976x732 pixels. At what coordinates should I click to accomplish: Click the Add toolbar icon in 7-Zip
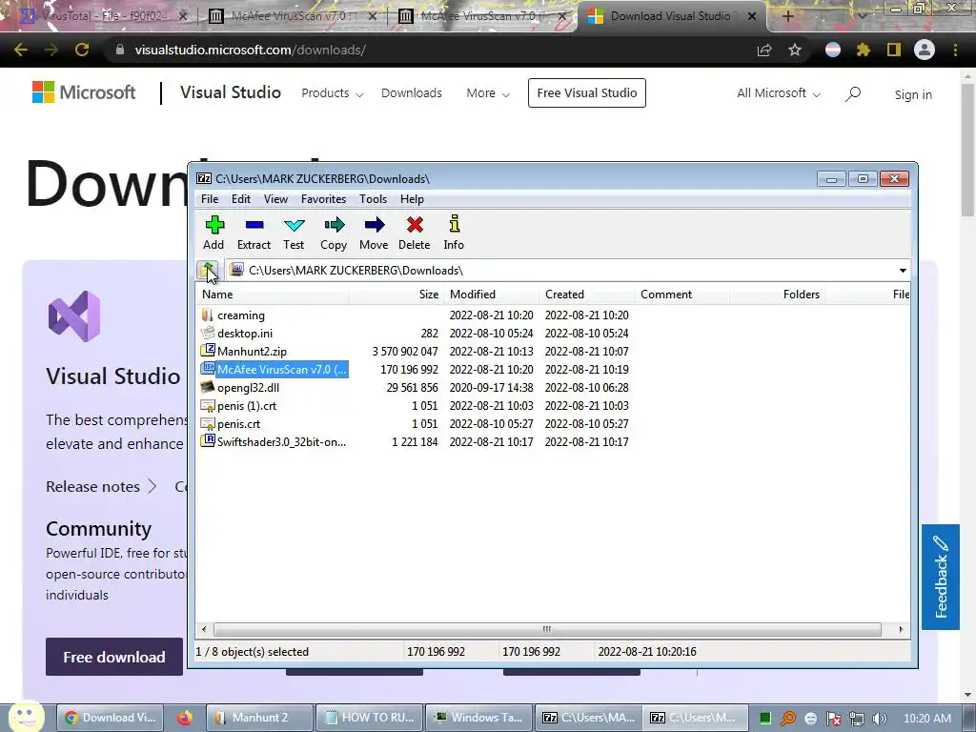point(214,233)
